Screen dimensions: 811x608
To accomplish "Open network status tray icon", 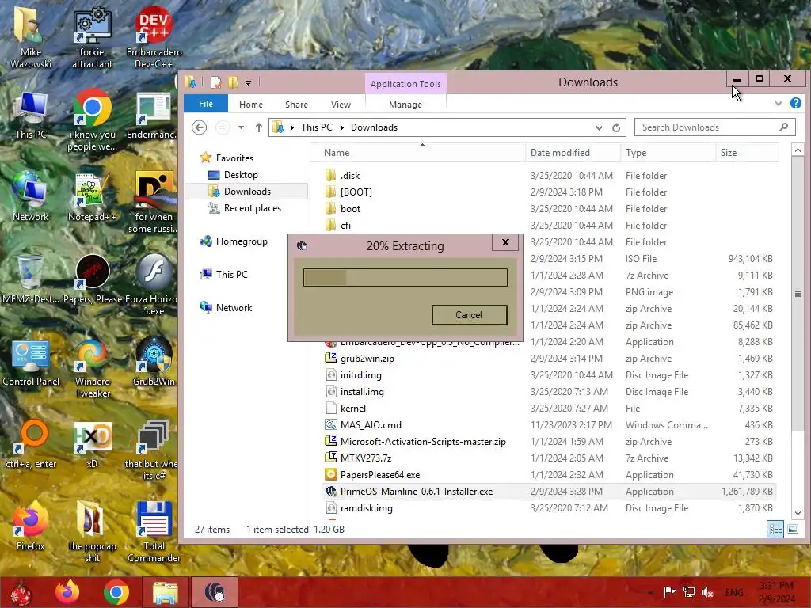I will click(688, 592).
